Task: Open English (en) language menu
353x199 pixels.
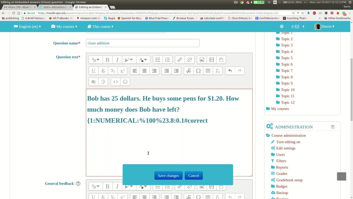Action: pos(27,27)
